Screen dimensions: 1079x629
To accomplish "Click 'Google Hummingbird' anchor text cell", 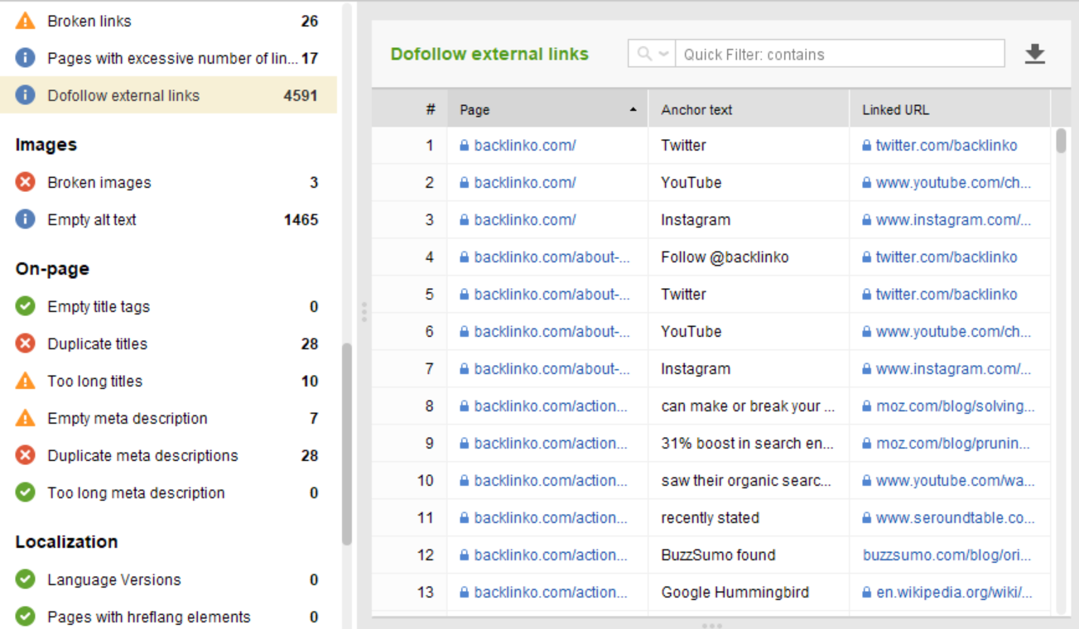I will pyautogui.click(x=749, y=592).
